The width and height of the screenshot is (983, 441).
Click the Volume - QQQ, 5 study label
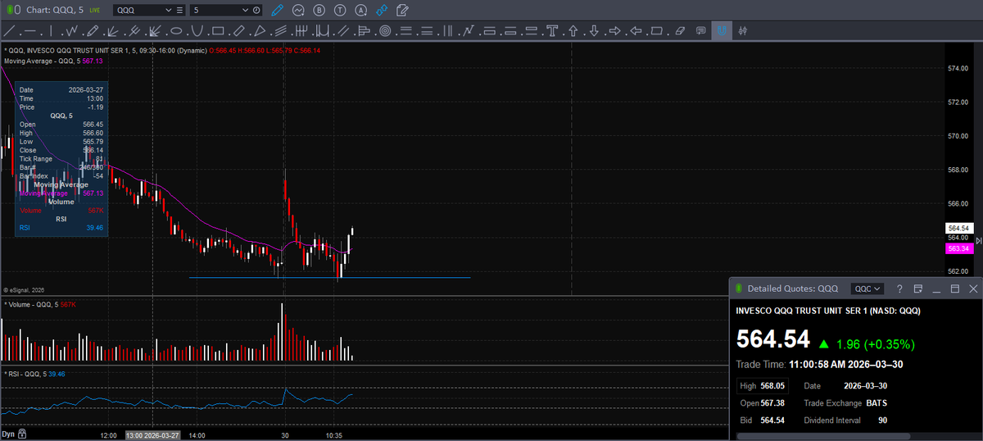pyautogui.click(x=30, y=305)
